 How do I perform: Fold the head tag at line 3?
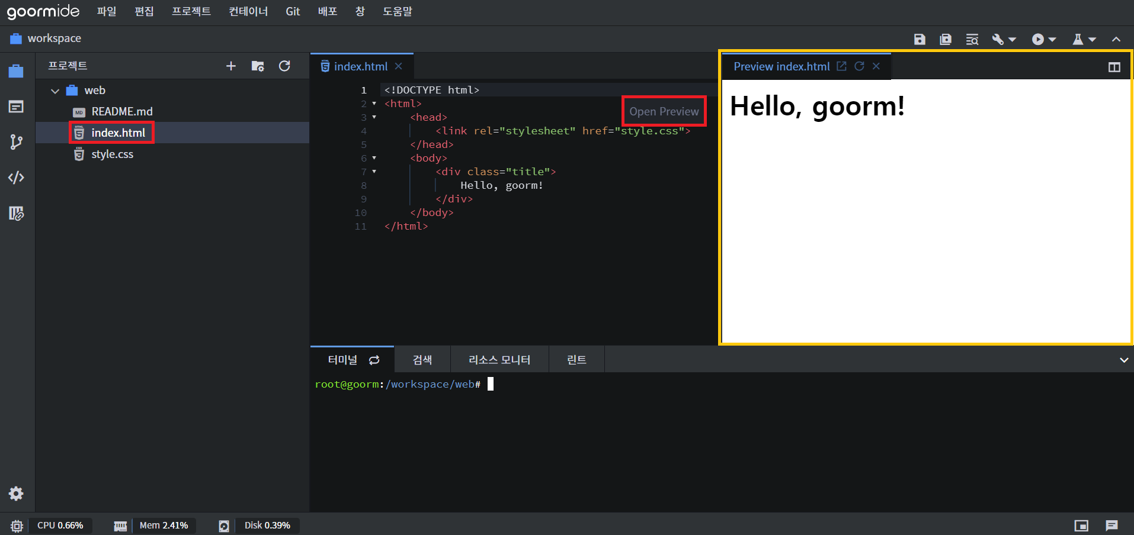pos(374,117)
